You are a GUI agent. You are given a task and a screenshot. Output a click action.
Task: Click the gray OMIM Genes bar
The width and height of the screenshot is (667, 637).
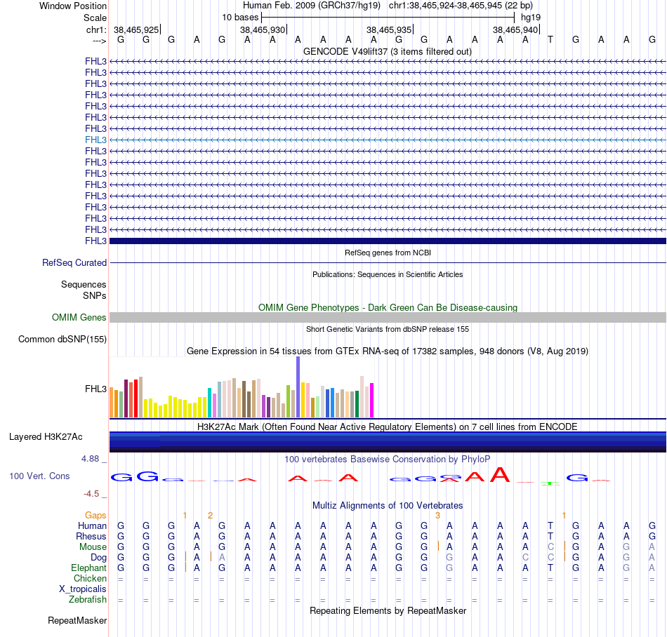(x=388, y=317)
